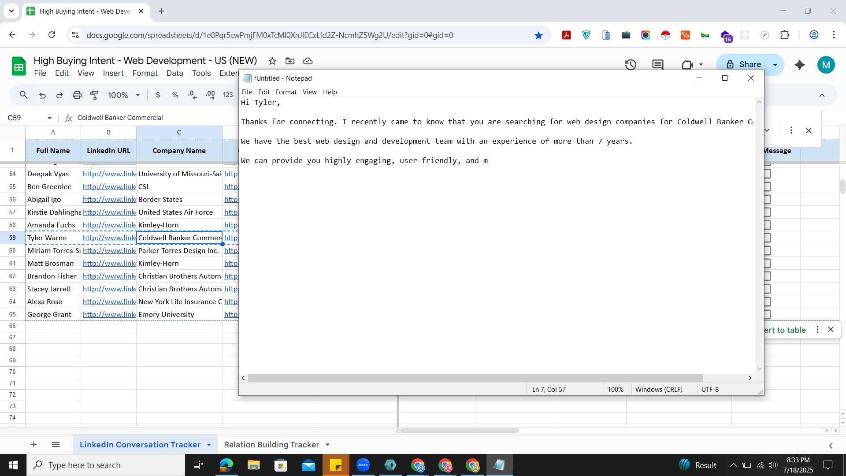
Task: Click the Join a call camera icon
Action: click(687, 65)
